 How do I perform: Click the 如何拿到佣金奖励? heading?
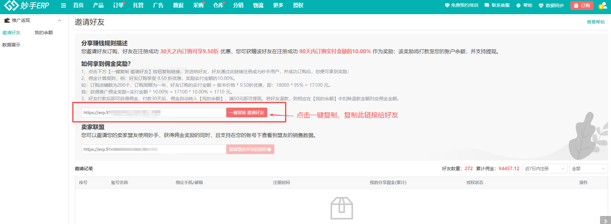pyautogui.click(x=106, y=64)
